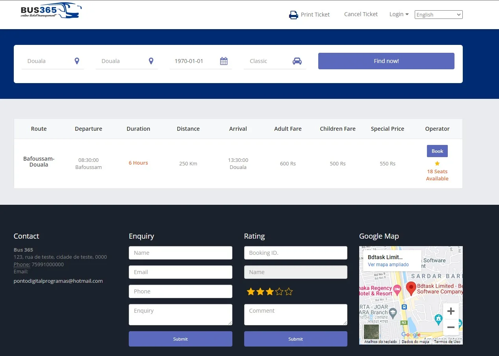The width and height of the screenshot is (499, 356).
Task: Submit the Enquiry form
Action: tap(180, 339)
